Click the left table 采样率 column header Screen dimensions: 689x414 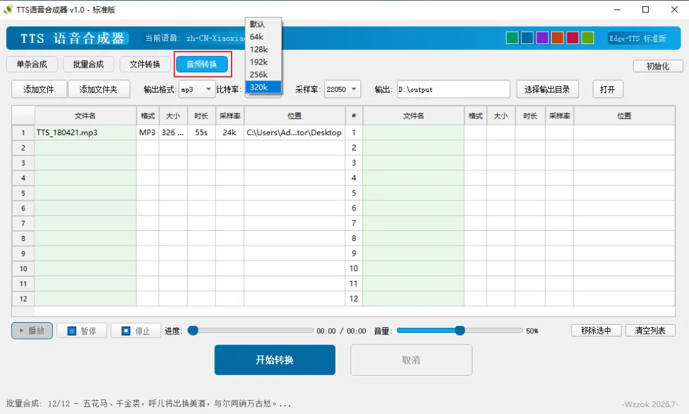click(230, 115)
